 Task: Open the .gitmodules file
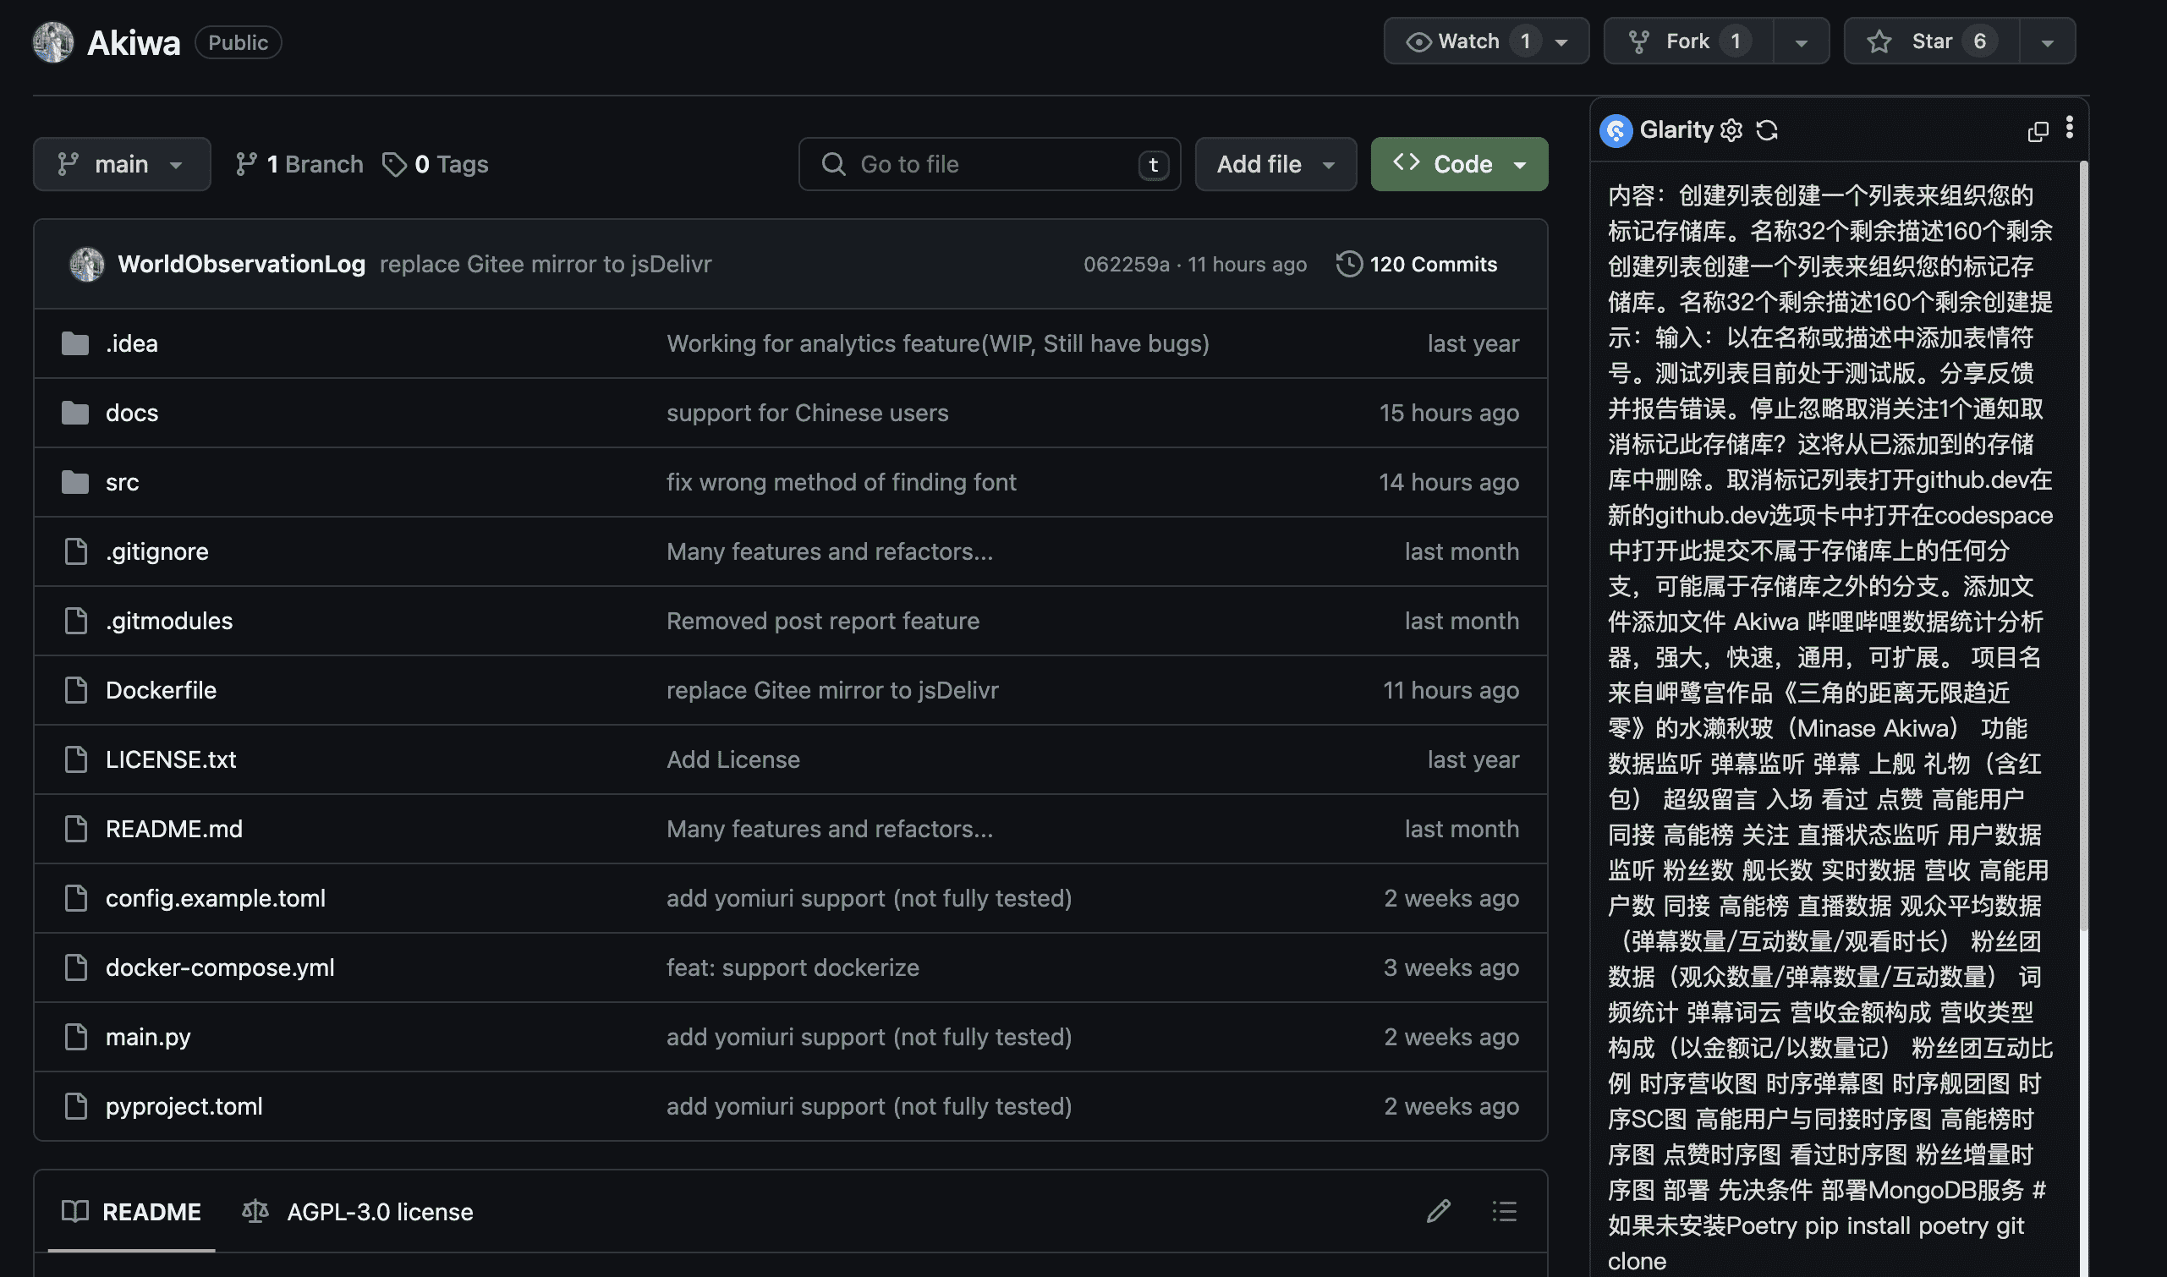(168, 621)
